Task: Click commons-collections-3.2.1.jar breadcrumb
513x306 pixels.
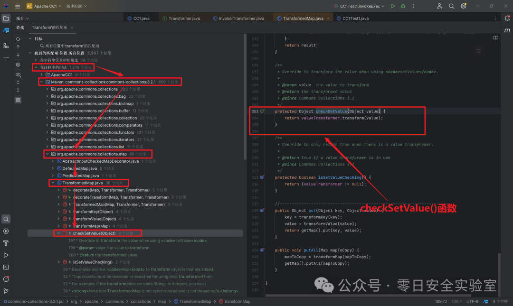Action: 33,301
